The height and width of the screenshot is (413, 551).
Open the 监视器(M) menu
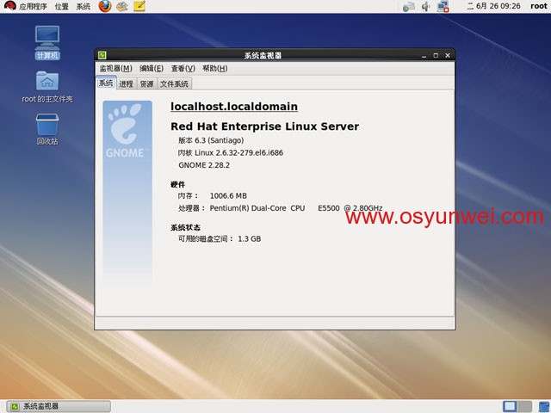click(115, 69)
